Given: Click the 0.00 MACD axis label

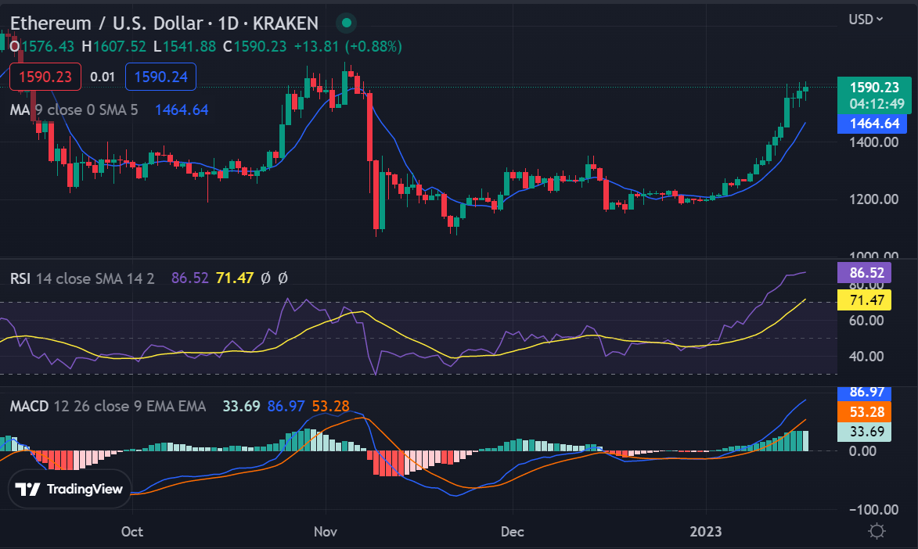Looking at the screenshot, I should [863, 450].
